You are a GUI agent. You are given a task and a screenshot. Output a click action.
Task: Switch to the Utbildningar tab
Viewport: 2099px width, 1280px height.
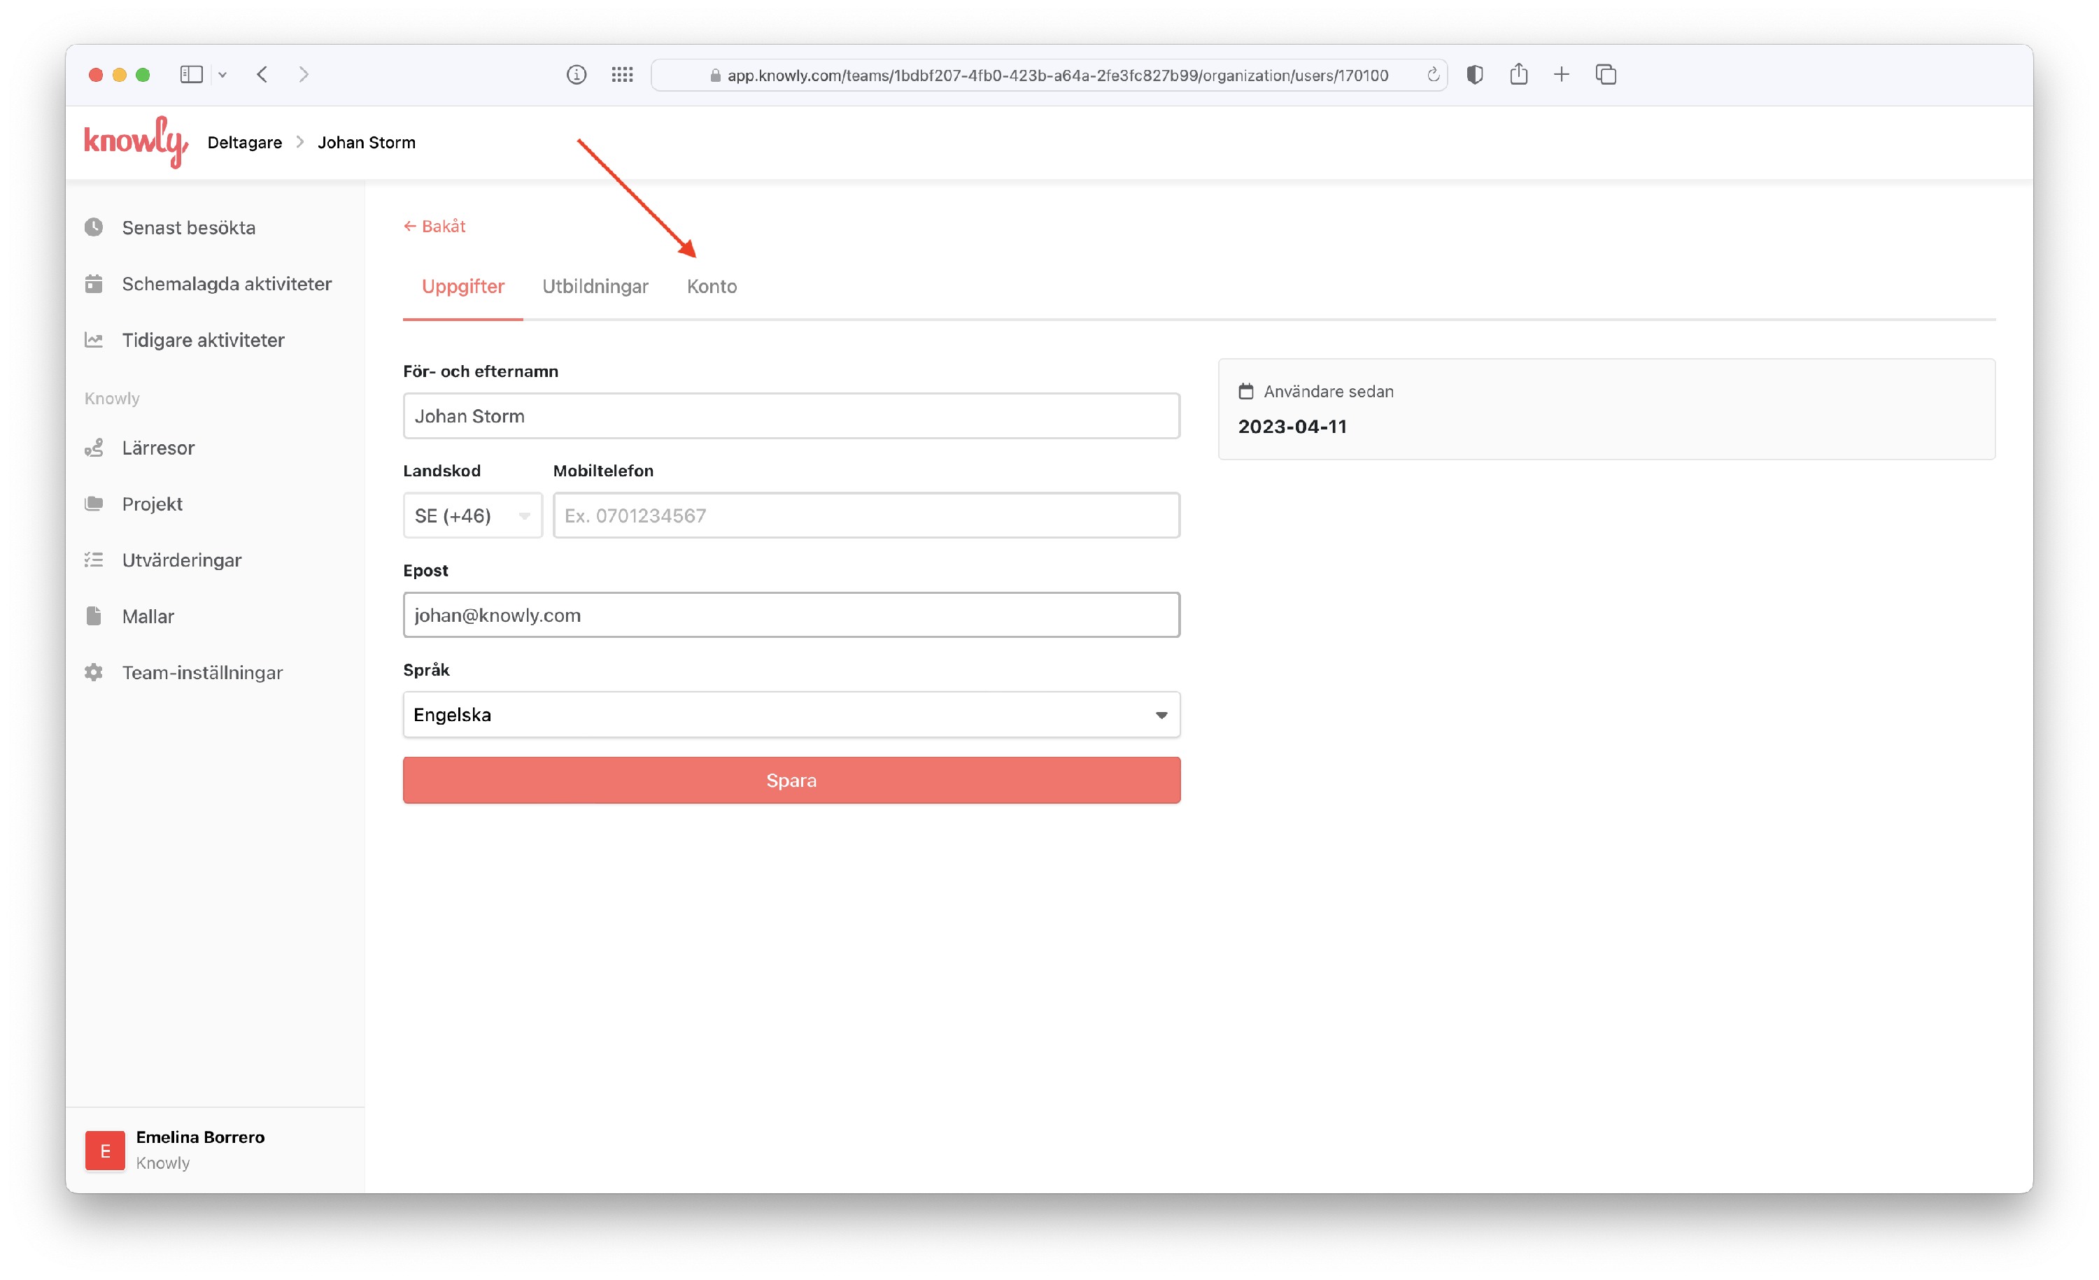click(595, 287)
